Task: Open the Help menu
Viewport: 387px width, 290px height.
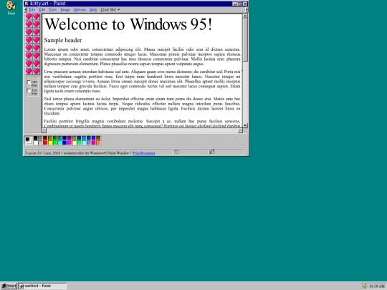Action: [93, 9]
